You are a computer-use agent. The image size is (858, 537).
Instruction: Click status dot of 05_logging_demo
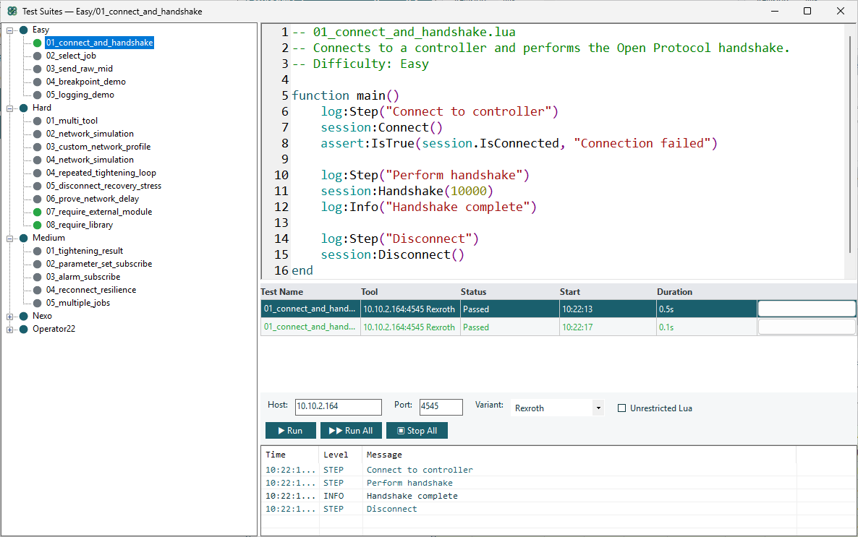point(37,95)
